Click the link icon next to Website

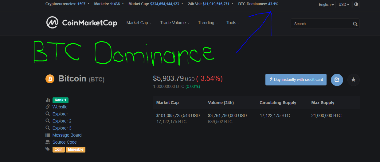pos(48,107)
